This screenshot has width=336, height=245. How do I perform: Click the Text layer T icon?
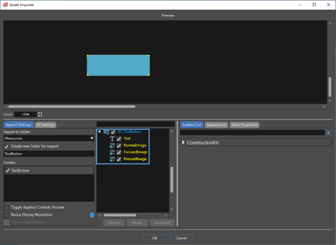point(112,139)
